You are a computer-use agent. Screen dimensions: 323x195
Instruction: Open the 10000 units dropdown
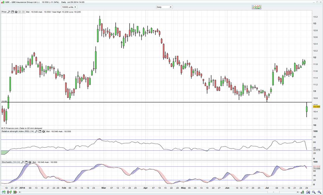click(69, 7)
